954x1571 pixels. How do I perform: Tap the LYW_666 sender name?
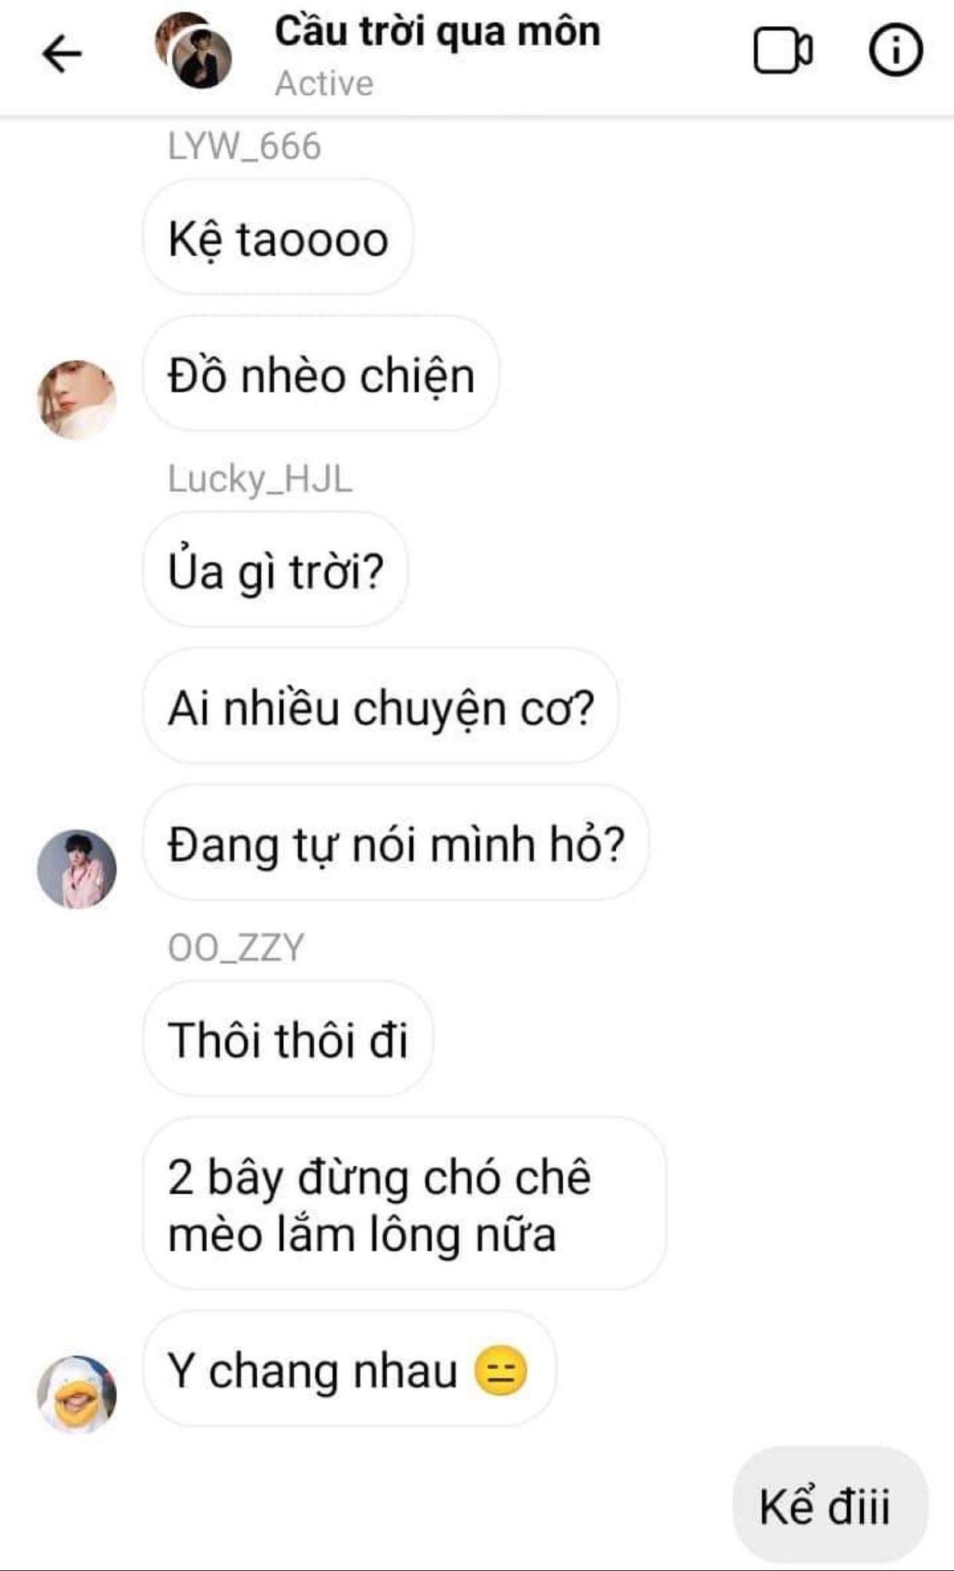[x=245, y=146]
